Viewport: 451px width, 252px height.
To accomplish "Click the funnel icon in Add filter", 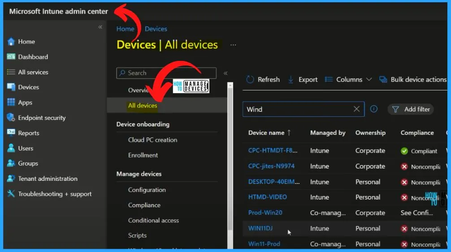I will [395, 109].
